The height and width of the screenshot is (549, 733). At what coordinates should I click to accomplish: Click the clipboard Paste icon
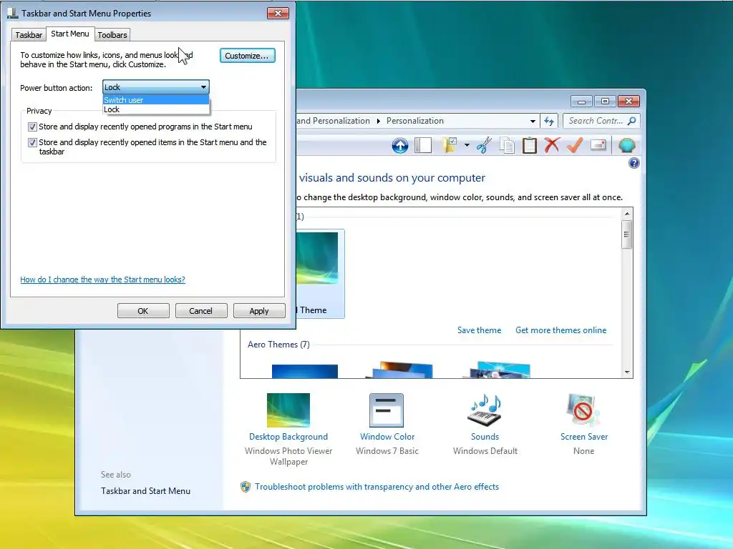529,145
